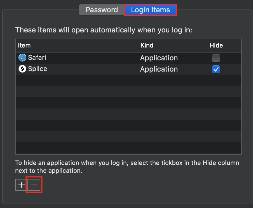253x208 pixels.
Task: Click Application kind in the Splice row
Action: [159, 69]
